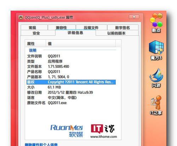Select the highlighted 版权 Copyright row
Viewport: 177px width, 146px height.
pyautogui.click(x=71, y=82)
